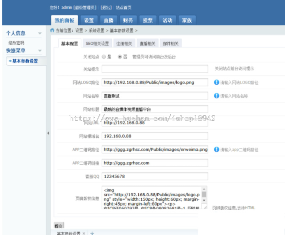This screenshot has height=235, width=285.
Task: Click 关闭站点前台访问提示 hint text
Action: coord(234,68)
